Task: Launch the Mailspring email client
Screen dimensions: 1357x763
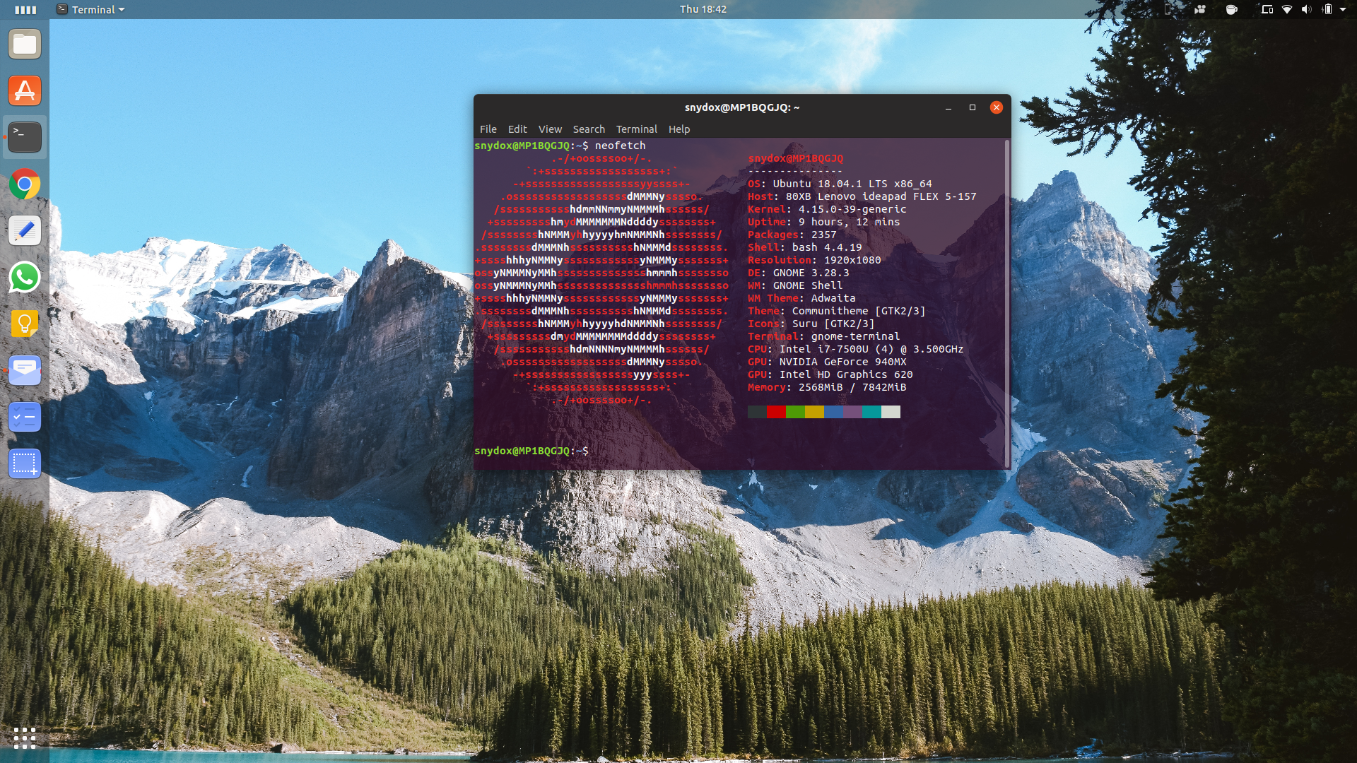Action: click(25, 370)
